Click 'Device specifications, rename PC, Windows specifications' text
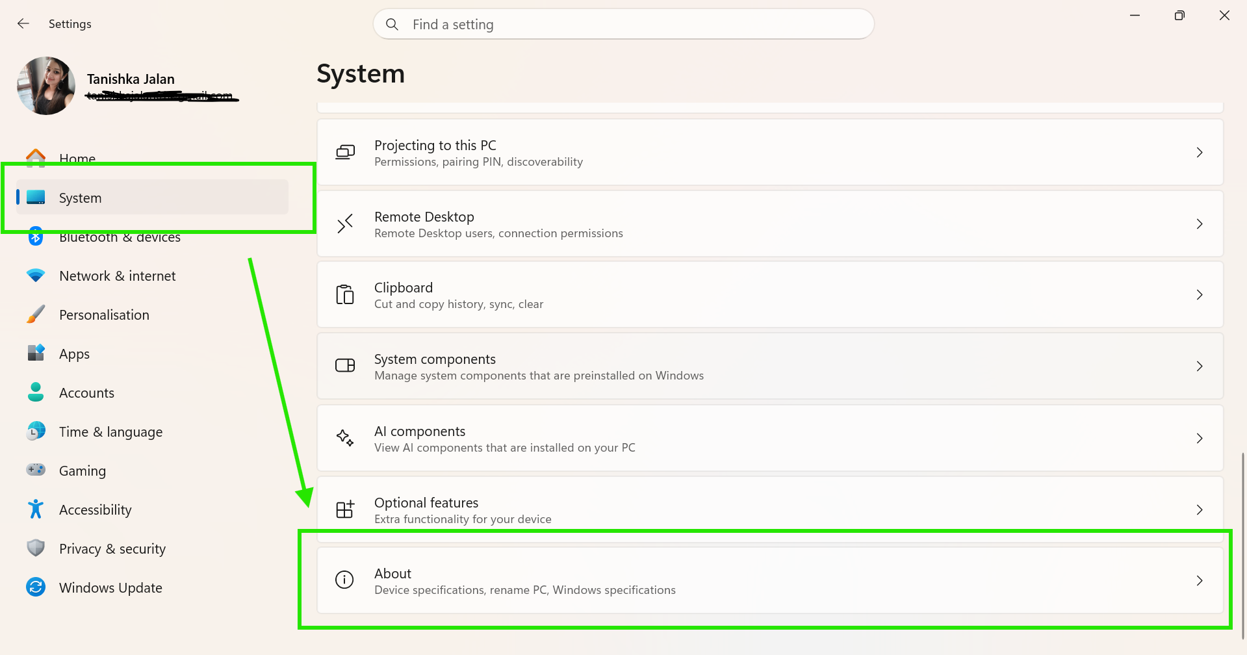 coord(525,590)
